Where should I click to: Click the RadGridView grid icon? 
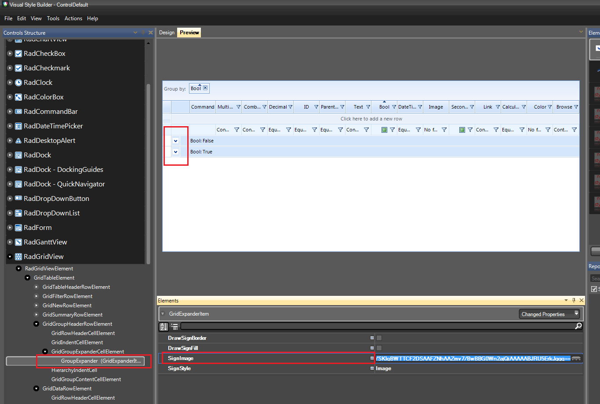coord(18,257)
